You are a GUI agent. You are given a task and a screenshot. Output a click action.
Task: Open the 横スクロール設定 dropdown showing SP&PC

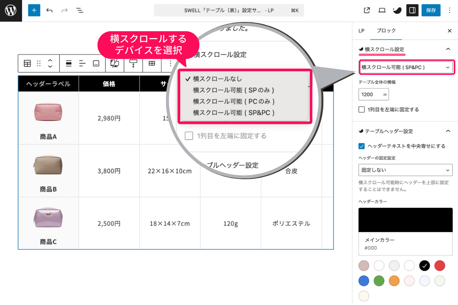coord(406,67)
